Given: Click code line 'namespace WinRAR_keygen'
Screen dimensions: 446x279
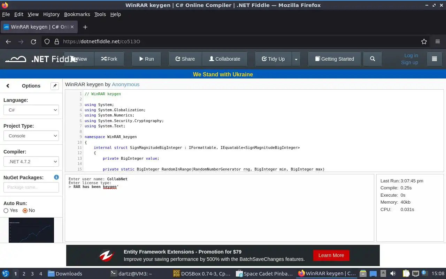Looking at the screenshot, I should pyautogui.click(x=110, y=137).
